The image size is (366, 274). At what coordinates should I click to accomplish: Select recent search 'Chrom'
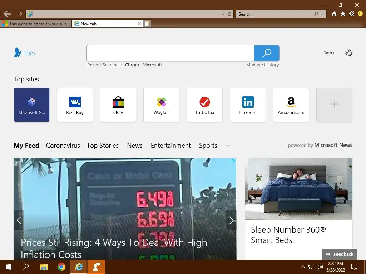pyautogui.click(x=132, y=65)
